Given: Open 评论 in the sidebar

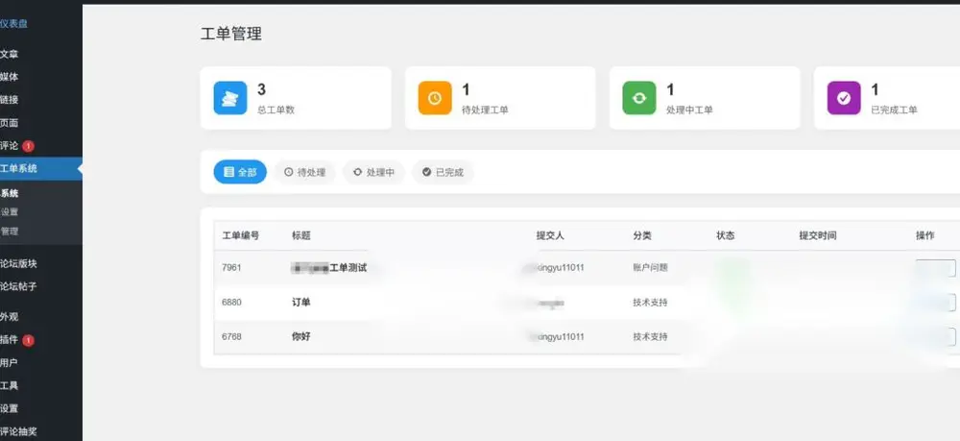Looking at the screenshot, I should click(x=10, y=146).
